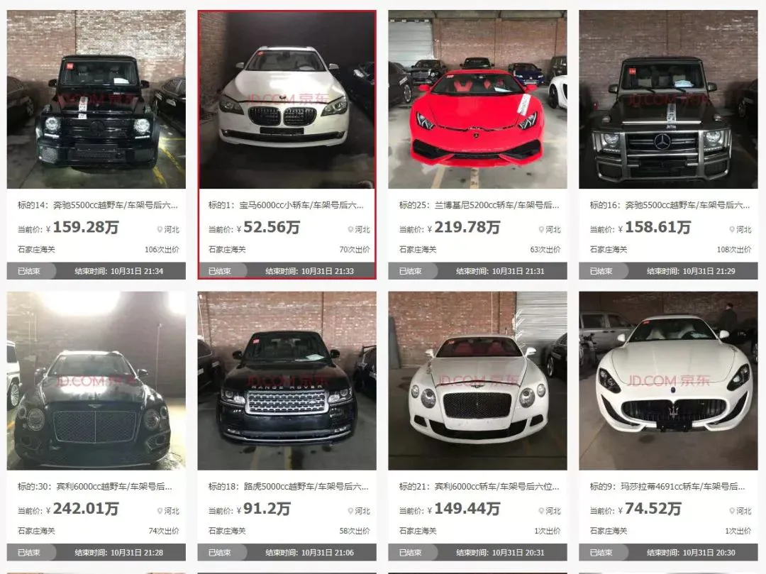Viewport: 766px width, 574px height.
Task: Open listing title 标的9 玛莎拉蒂4691cc轿车
Action: coord(667,487)
